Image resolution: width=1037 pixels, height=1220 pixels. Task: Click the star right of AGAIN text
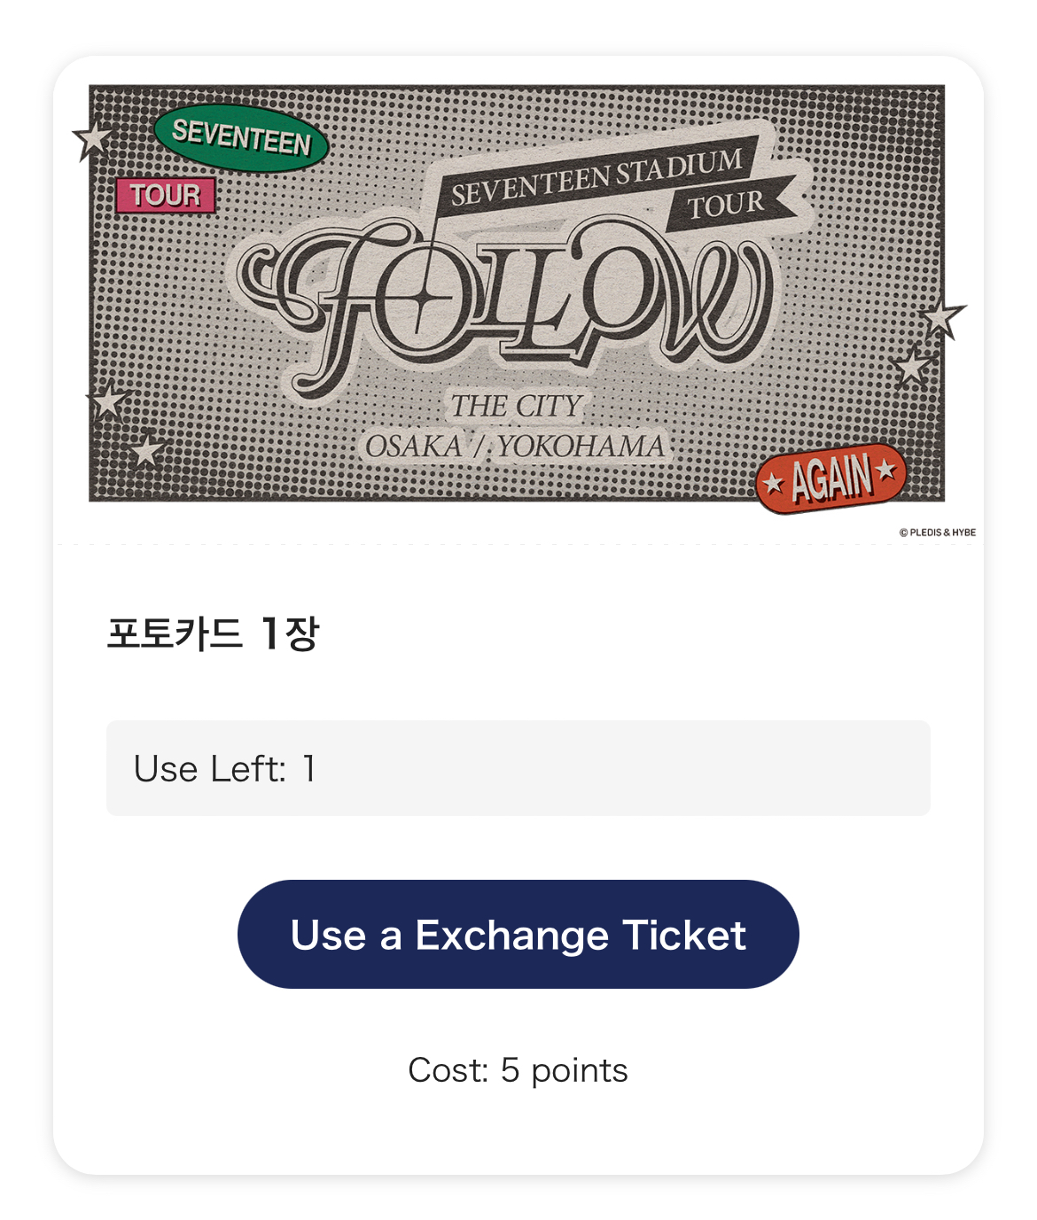[885, 470]
